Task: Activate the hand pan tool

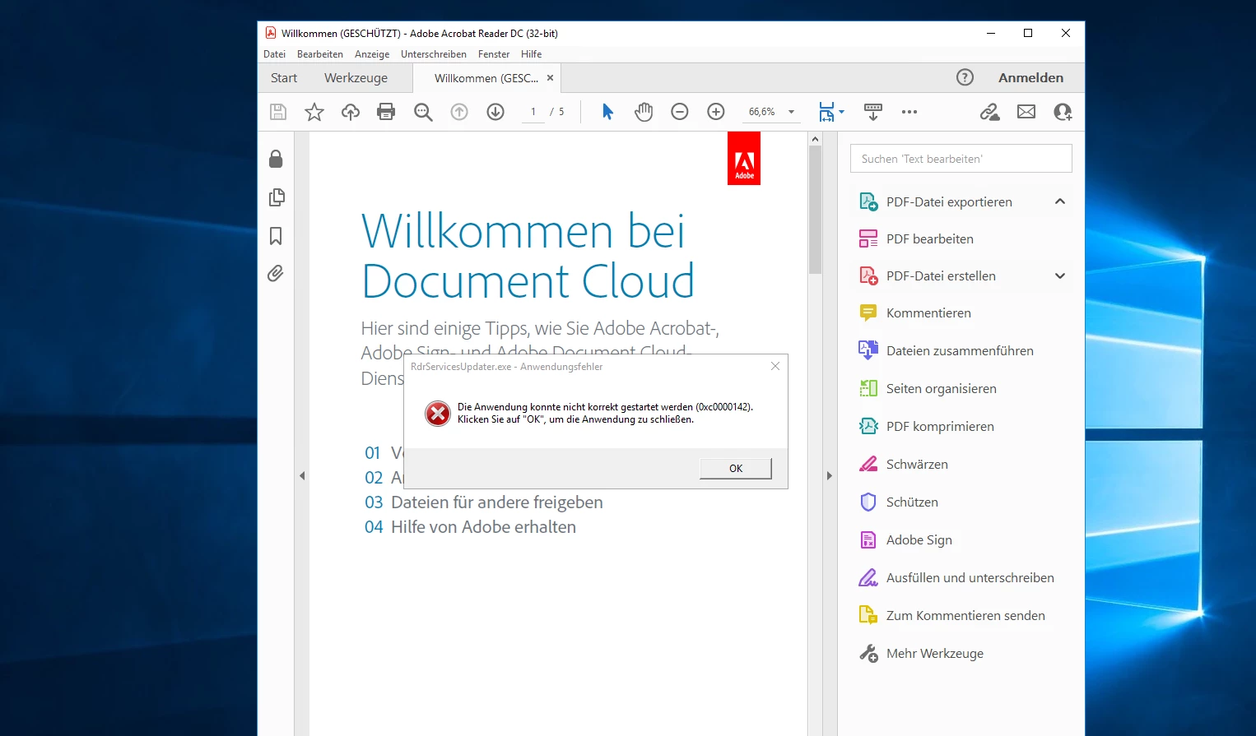Action: tap(644, 112)
